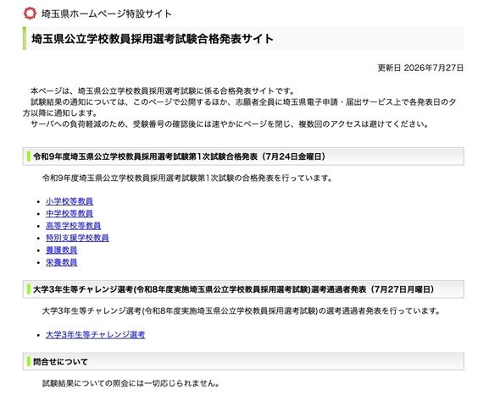Click the Saitama prefecture logo icon
The height and width of the screenshot is (406, 489).
point(30,14)
